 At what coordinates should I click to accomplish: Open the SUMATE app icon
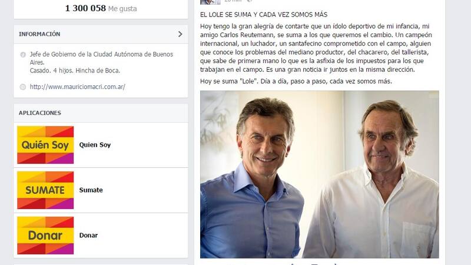[x=45, y=190]
